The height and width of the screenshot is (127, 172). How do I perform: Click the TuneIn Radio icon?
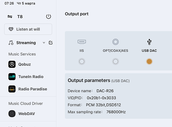12,77
